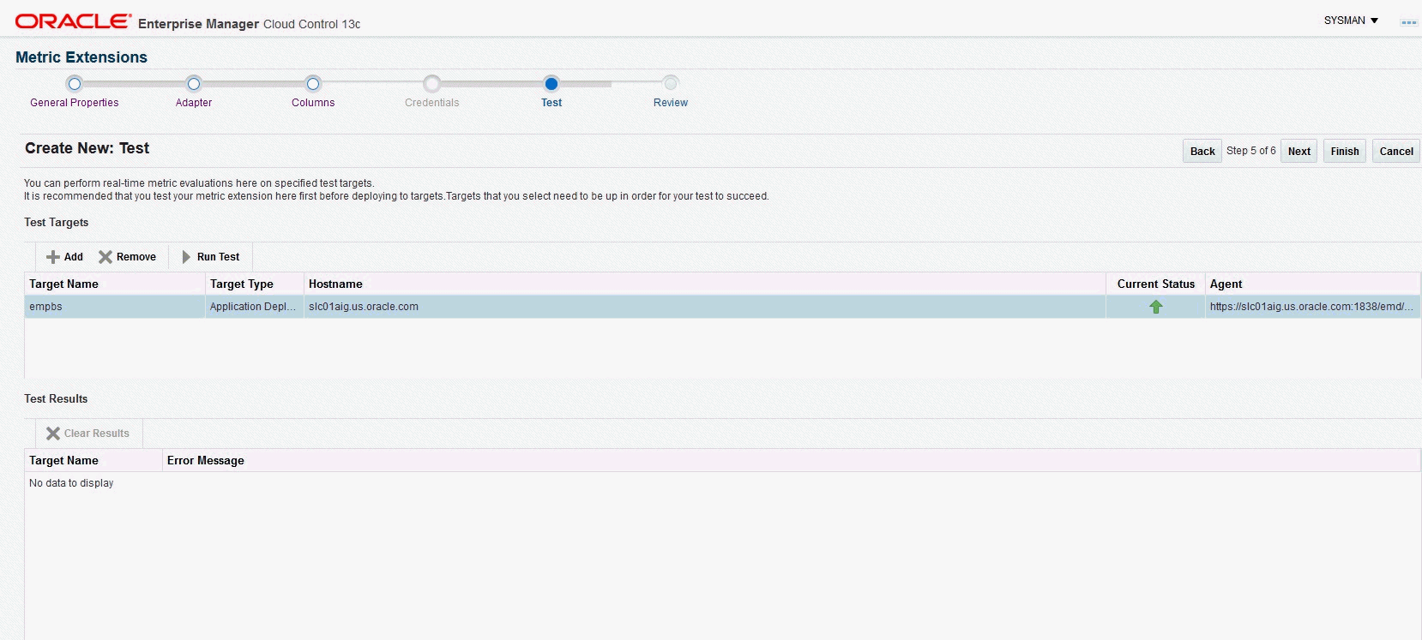Sort by Hostname column
Screen dimensions: 1422x640
tap(705, 284)
